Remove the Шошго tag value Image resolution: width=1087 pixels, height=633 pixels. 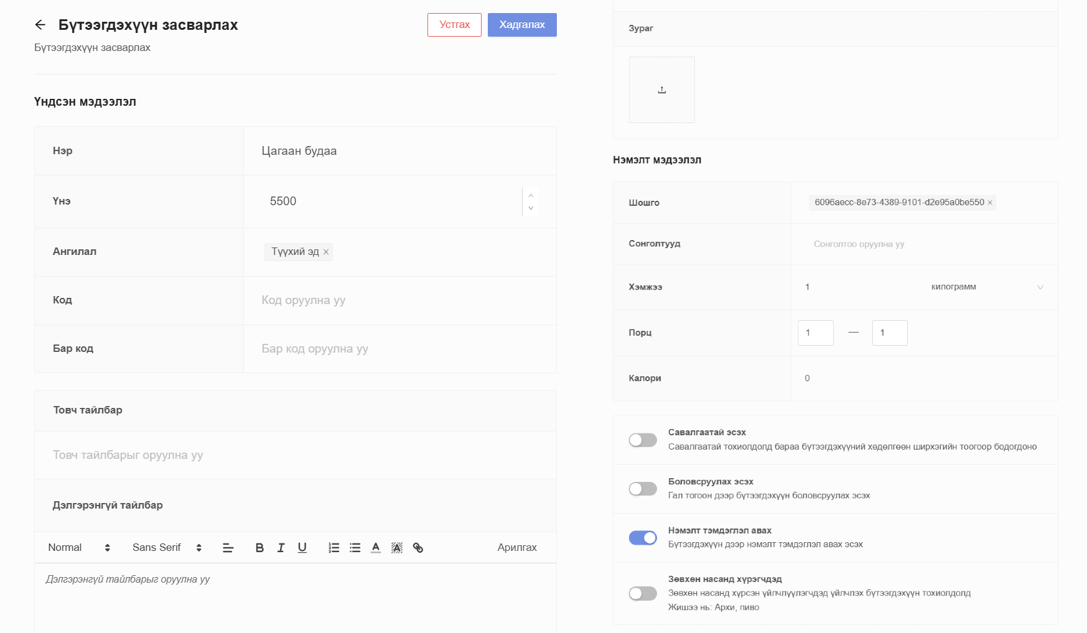coord(990,203)
